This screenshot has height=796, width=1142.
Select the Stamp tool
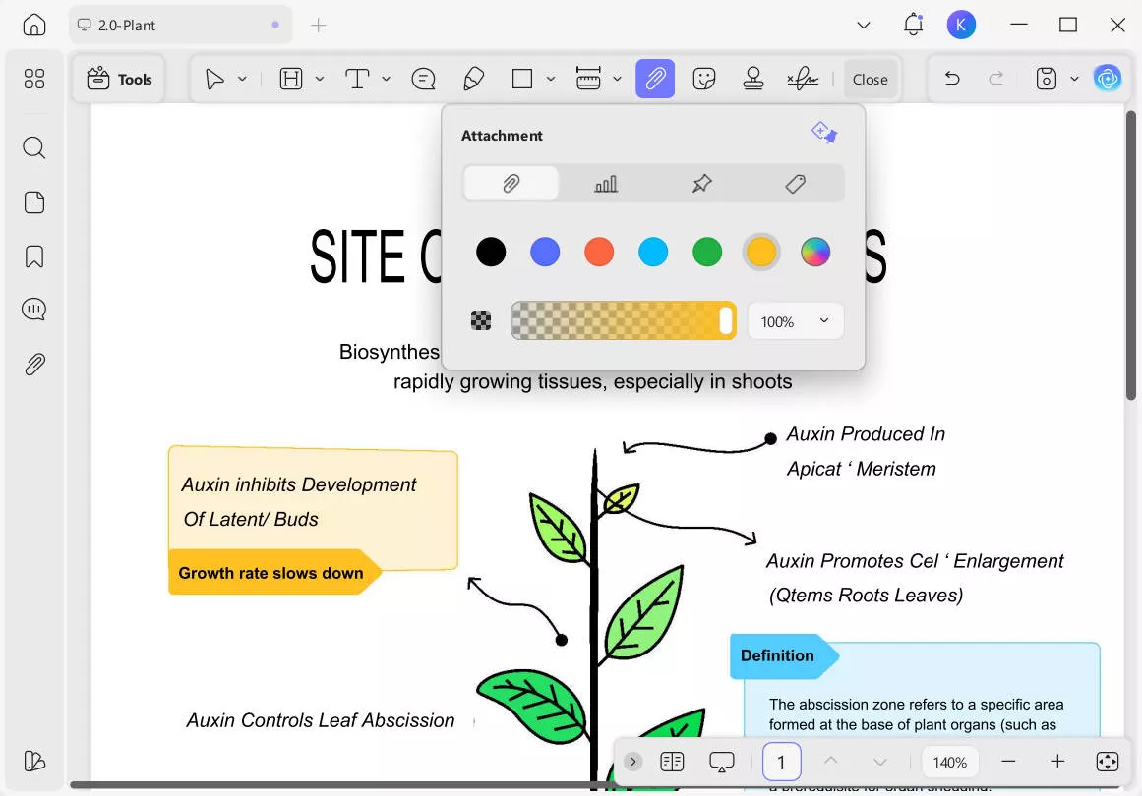753,79
